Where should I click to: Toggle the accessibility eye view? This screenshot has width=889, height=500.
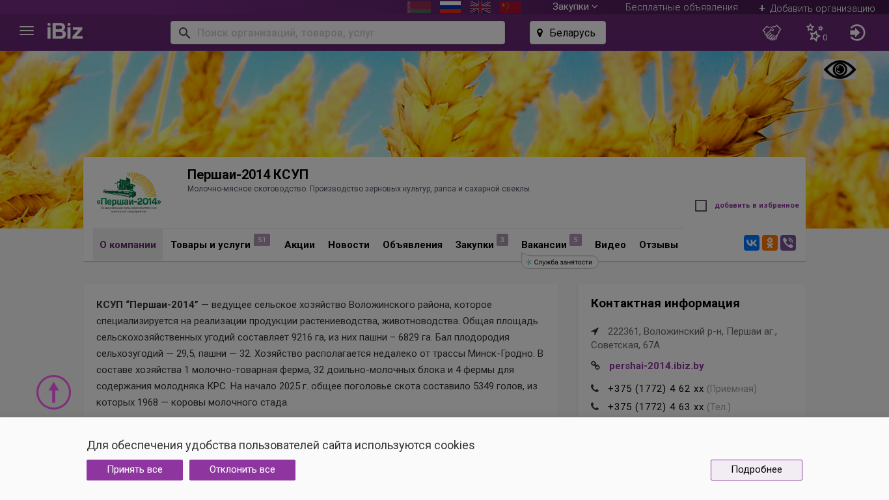tap(840, 70)
